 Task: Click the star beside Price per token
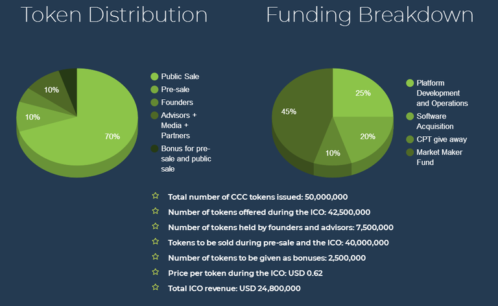156,272
